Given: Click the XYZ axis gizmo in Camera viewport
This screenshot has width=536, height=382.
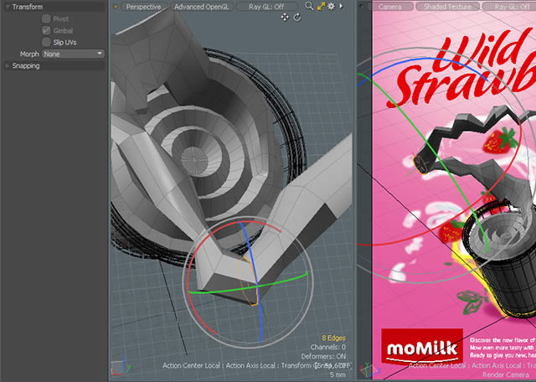Looking at the screenshot, I should point(370,369).
